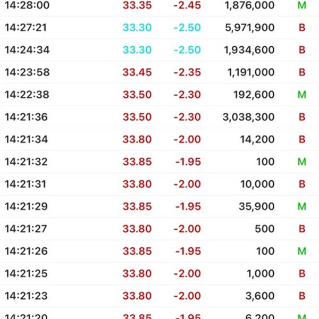Tap the 10,000 volume at 14:21:31
Image resolution: width=319 pixels, height=319 pixels.
(257, 184)
